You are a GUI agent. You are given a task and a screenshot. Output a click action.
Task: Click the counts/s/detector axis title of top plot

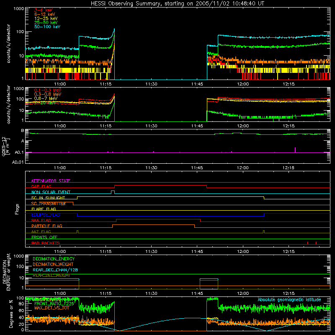point(8,44)
